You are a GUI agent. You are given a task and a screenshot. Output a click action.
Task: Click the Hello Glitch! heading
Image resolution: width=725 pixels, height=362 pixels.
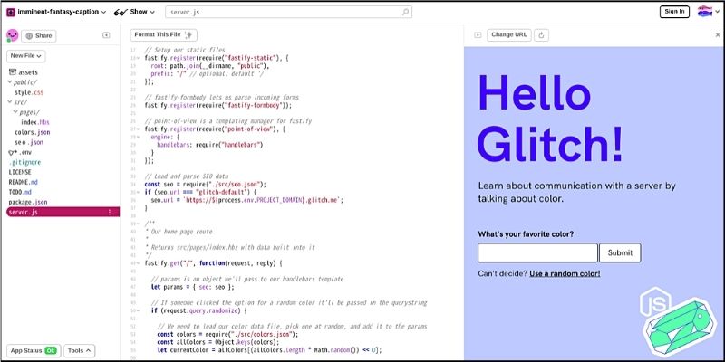[x=550, y=119]
